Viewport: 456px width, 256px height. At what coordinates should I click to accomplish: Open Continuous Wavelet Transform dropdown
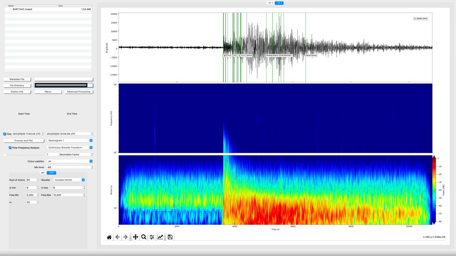70,148
